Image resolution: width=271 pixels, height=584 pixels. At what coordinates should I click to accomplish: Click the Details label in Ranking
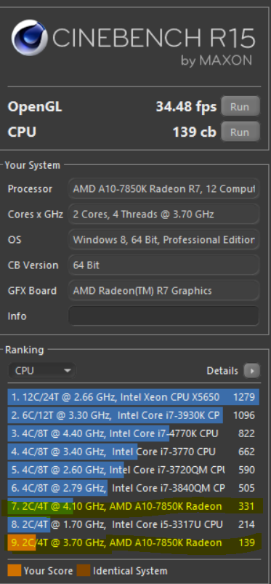coord(222,371)
